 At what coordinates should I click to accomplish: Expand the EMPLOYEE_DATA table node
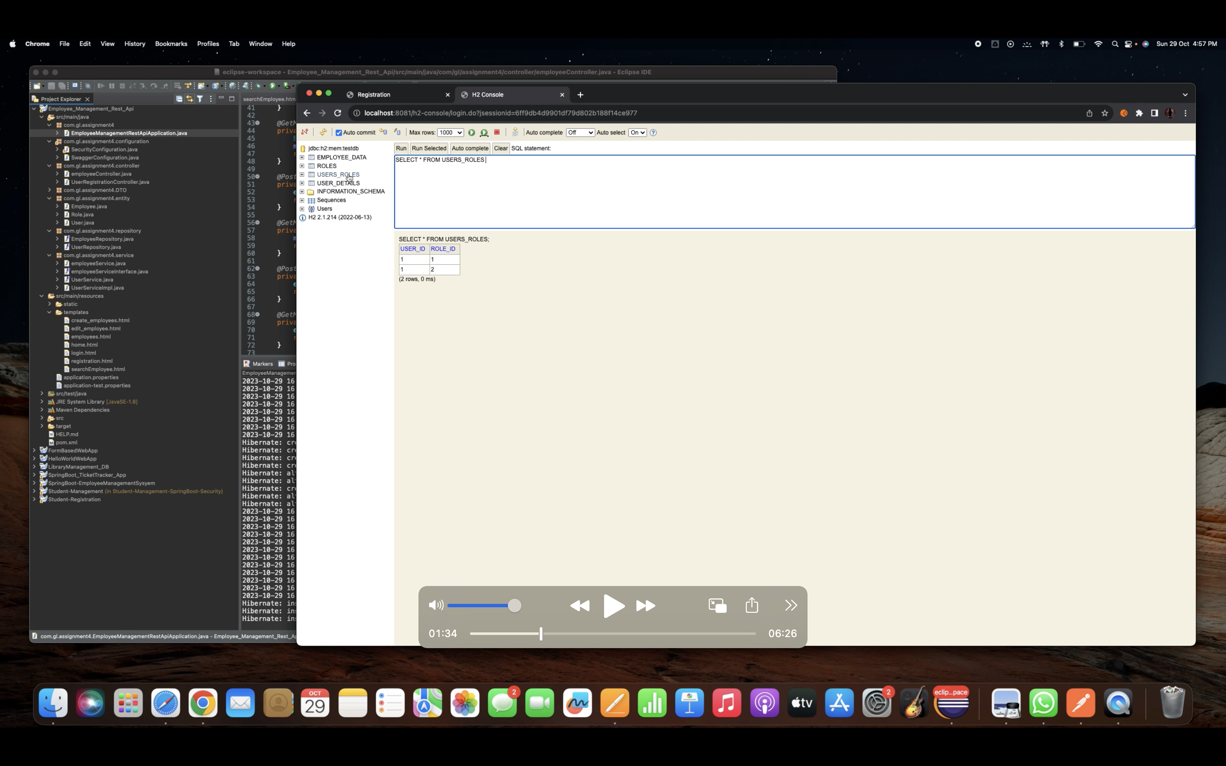[x=302, y=157]
